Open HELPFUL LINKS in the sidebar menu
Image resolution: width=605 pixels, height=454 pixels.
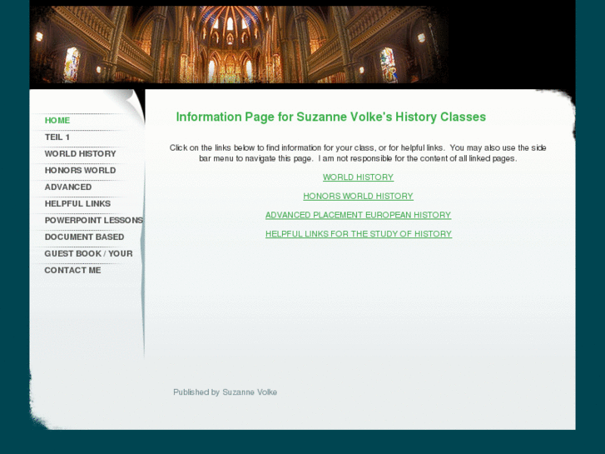[x=77, y=203]
